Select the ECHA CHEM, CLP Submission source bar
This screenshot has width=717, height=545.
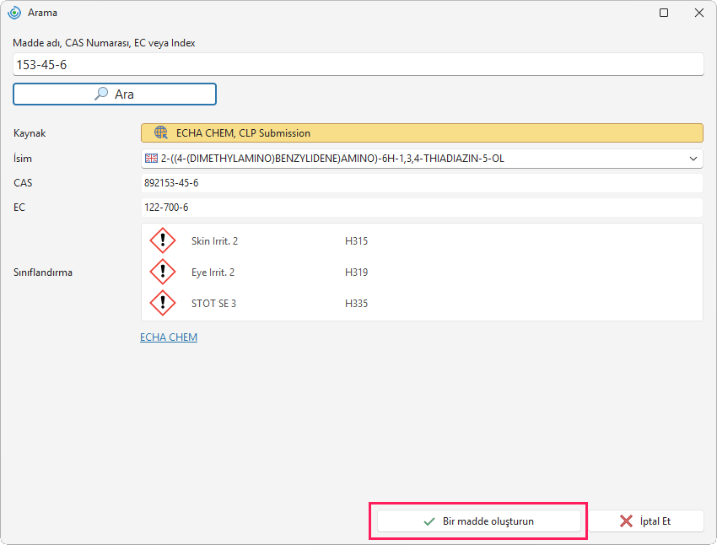click(422, 133)
